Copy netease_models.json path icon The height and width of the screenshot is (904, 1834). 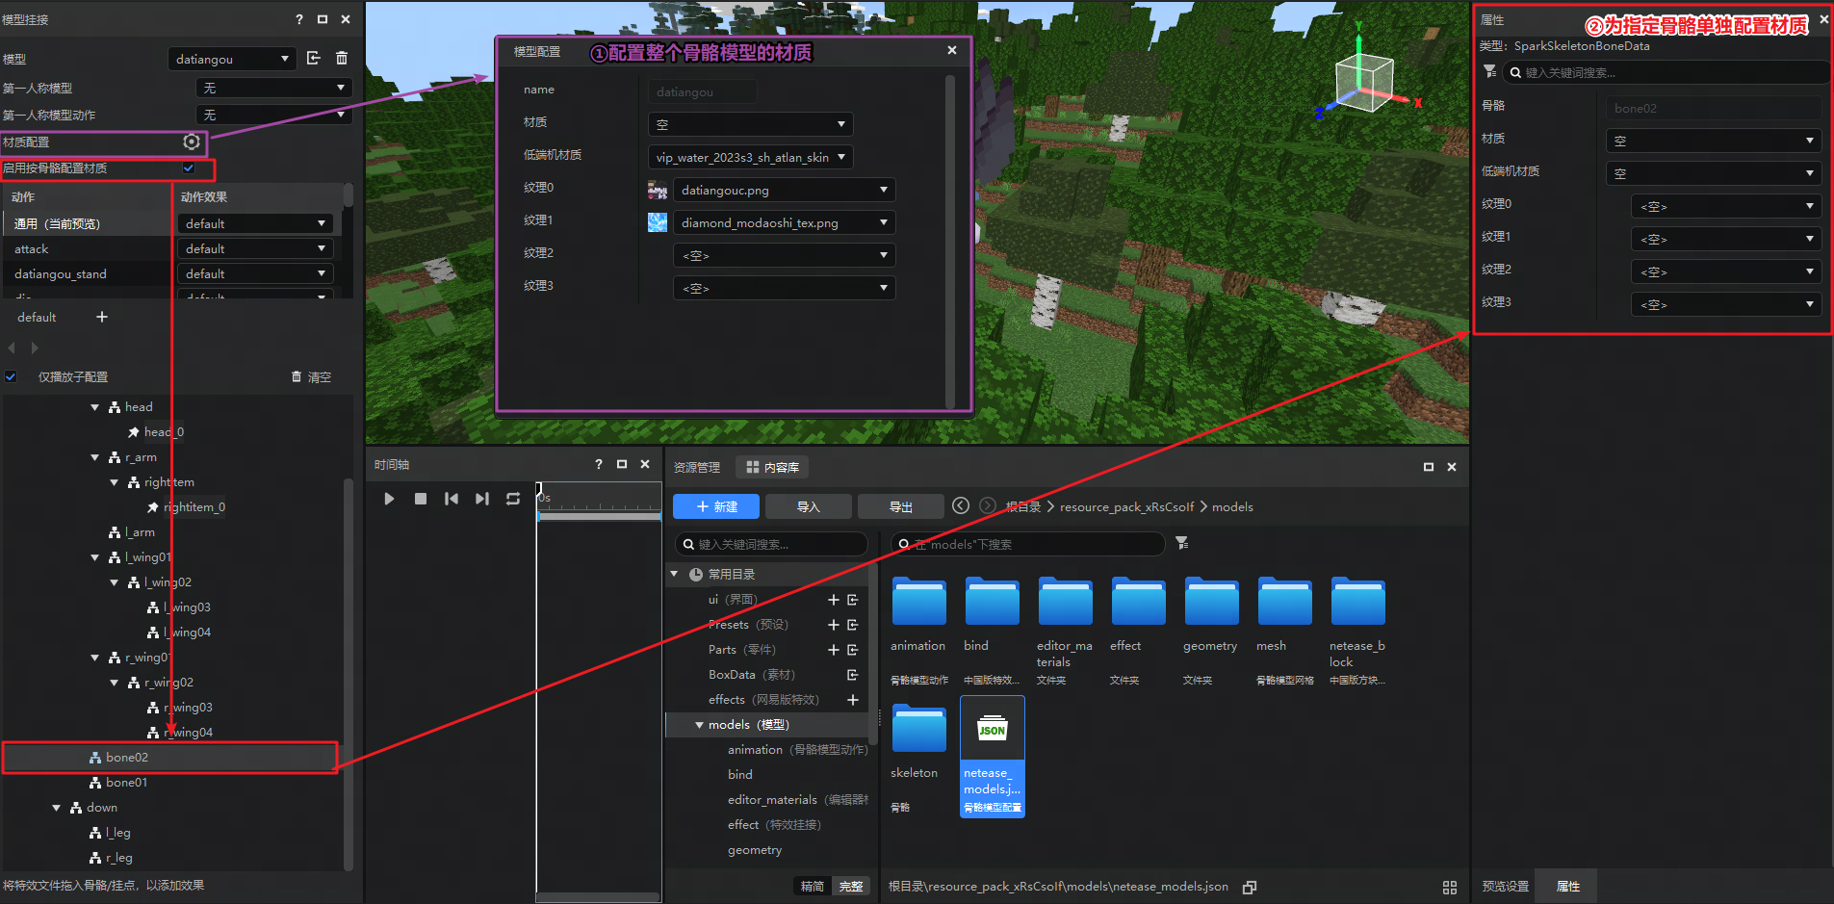[x=1250, y=888]
